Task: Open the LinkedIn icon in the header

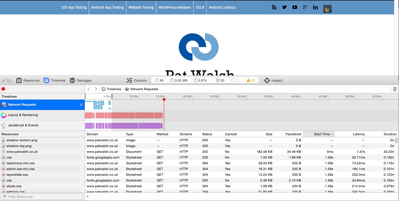Action: tap(315, 7)
